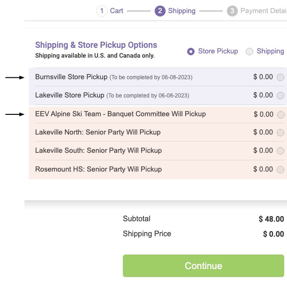Image resolution: width=287 pixels, height=285 pixels.
Task: Click the step 1 Cart circle icon
Action: (x=102, y=11)
